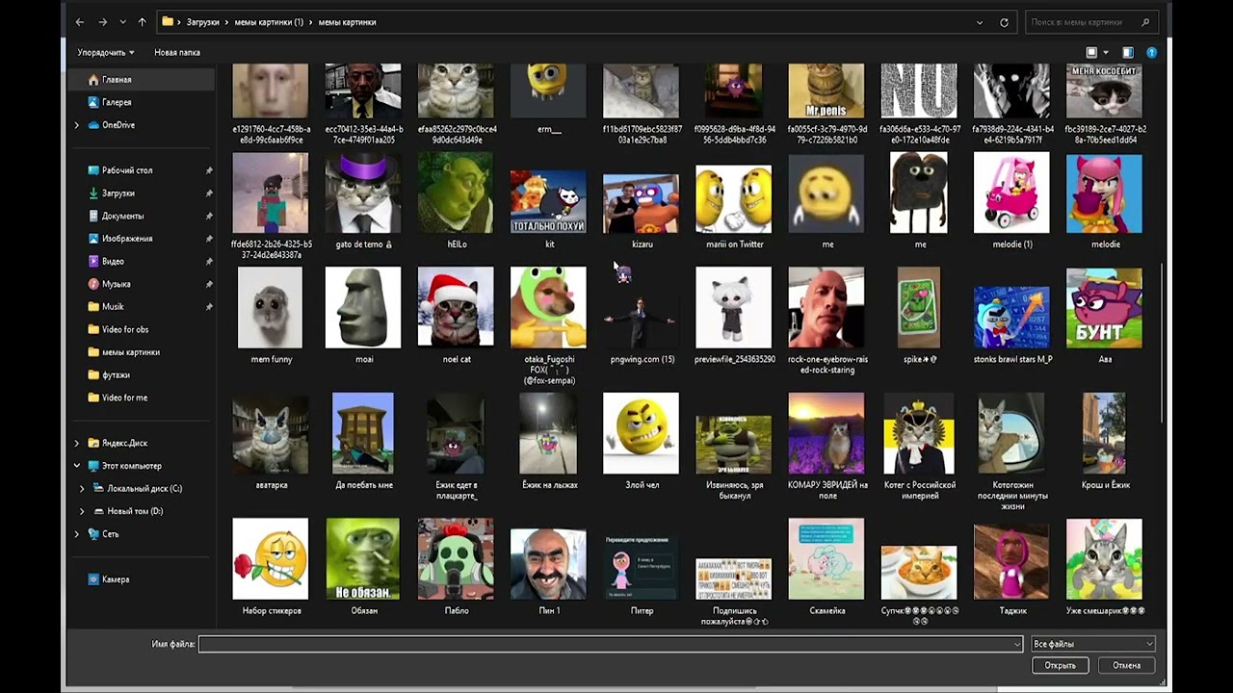This screenshot has height=693, width=1233.
Task: Open the recent locations dropdown arrow
Action: 122,22
